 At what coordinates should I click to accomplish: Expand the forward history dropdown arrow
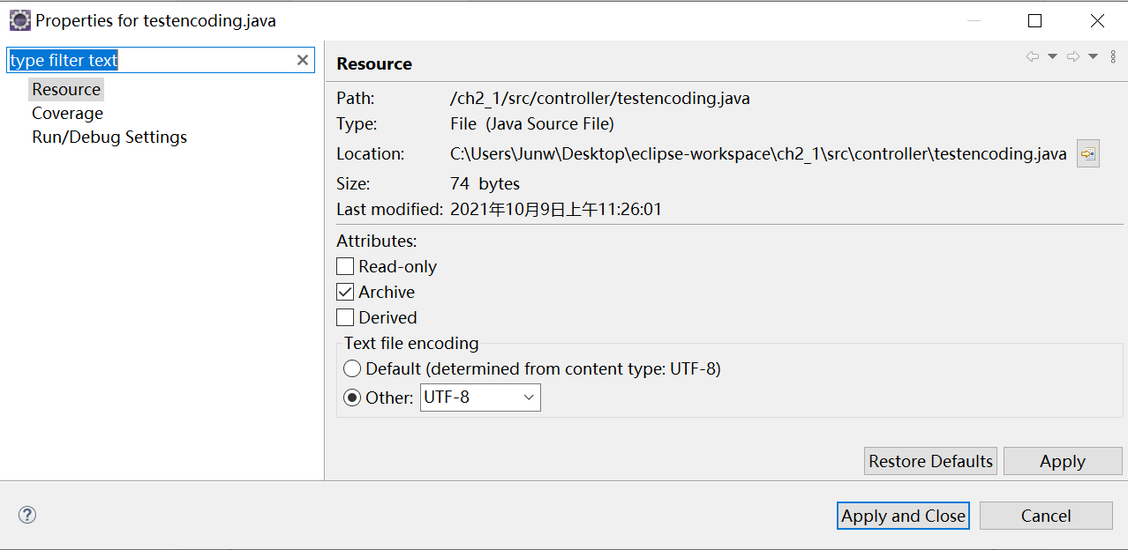click(1093, 56)
